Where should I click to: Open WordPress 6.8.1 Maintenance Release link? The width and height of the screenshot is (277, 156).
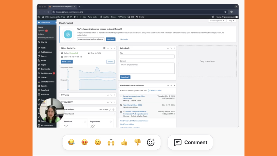[x=134, y=121]
